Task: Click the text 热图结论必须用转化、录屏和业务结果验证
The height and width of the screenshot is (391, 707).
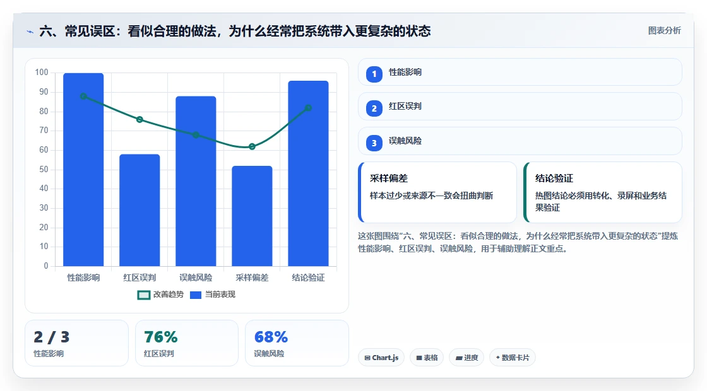Action: [601, 202]
